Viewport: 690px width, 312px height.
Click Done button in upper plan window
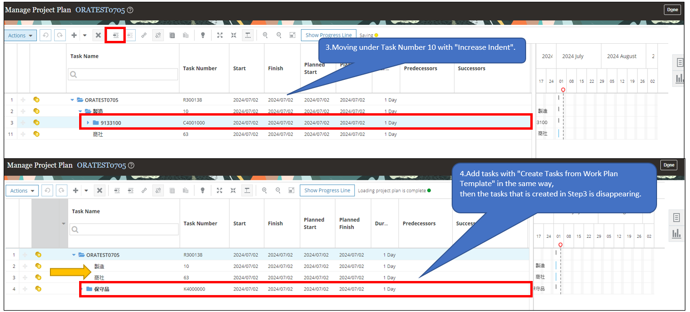click(x=672, y=9)
